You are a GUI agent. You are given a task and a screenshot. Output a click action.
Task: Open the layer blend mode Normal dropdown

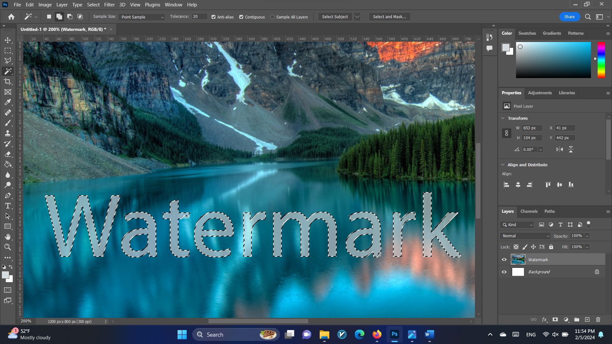[x=525, y=236]
